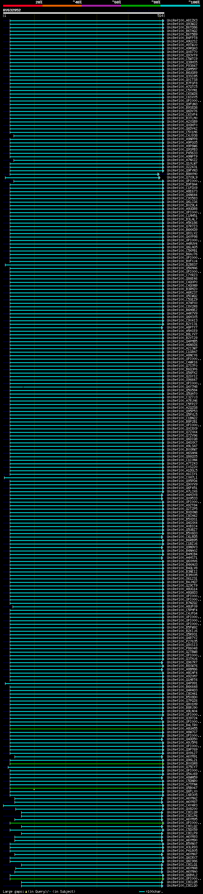Screen dimensions: 203x894
Task: Select label UniRef100_Q6DV42
Action: [x=182, y=129]
